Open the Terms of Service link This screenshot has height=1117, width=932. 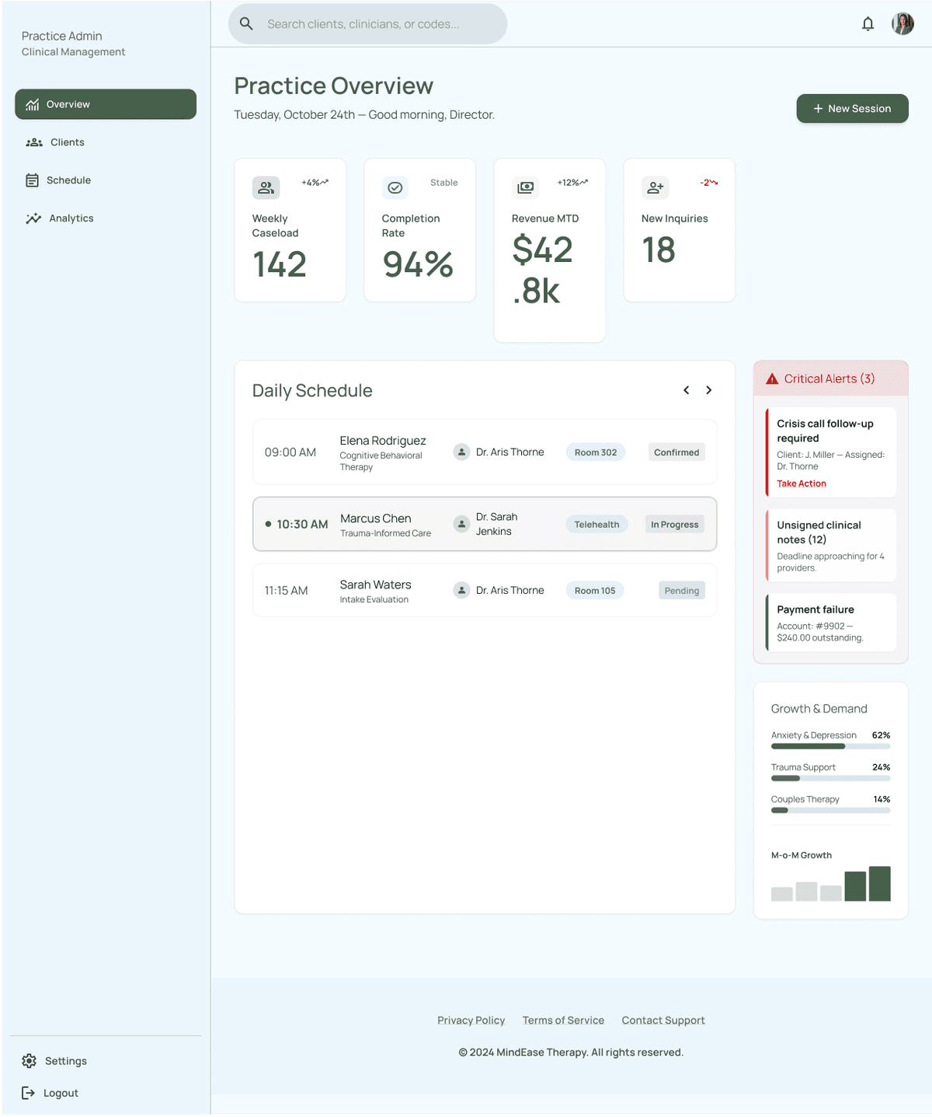[563, 1021]
